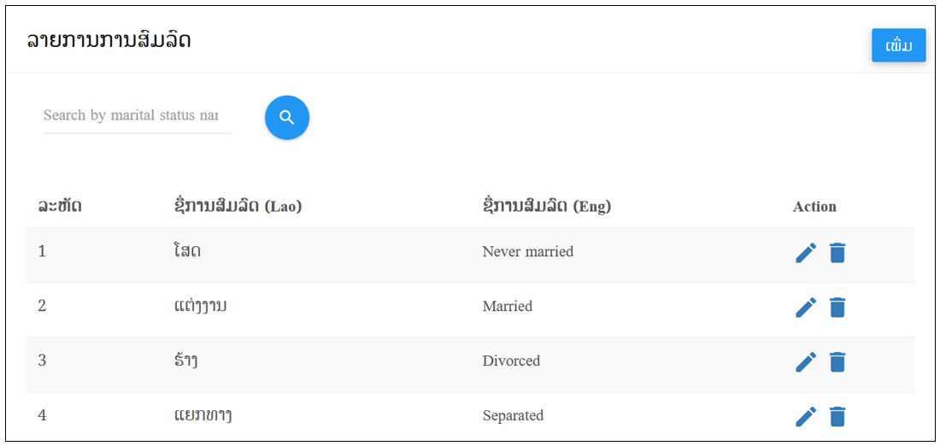The width and height of the screenshot is (940, 446).
Task: Delete the Separated status entry
Action: pos(837,417)
